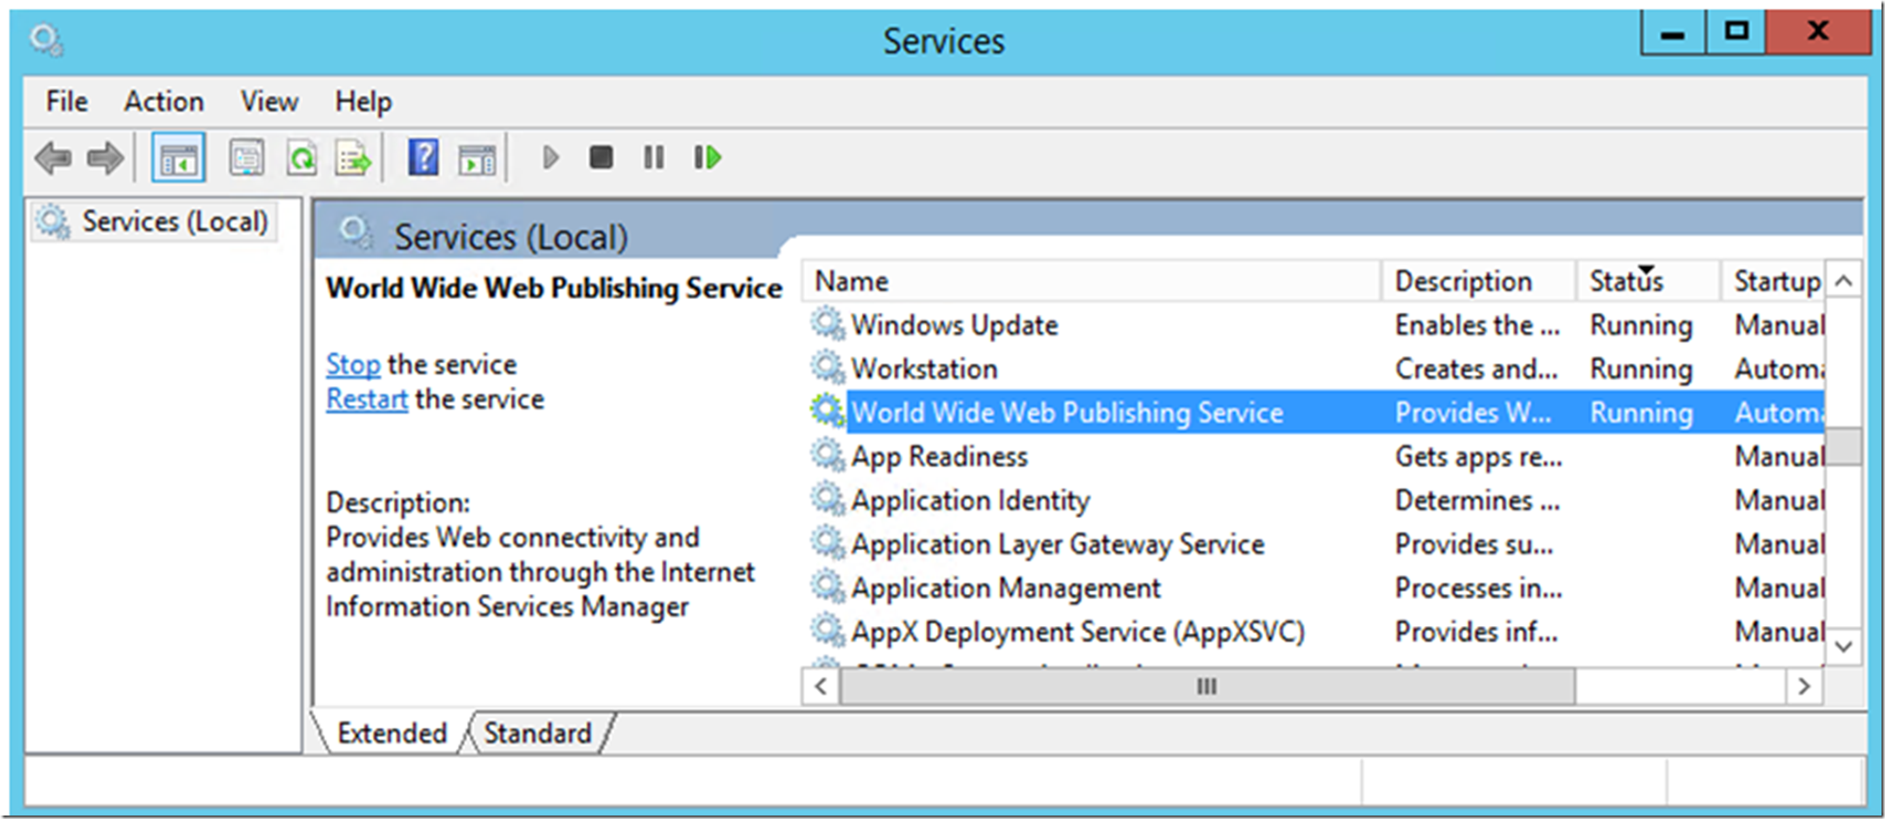Screen dimensions: 1885x819
Task: Click Running status of Windows Update
Action: [x=1642, y=325]
